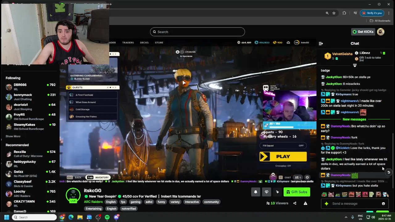Click the green sparkle icon in the chat input
The width and height of the screenshot is (395, 222).
[x=326, y=203]
